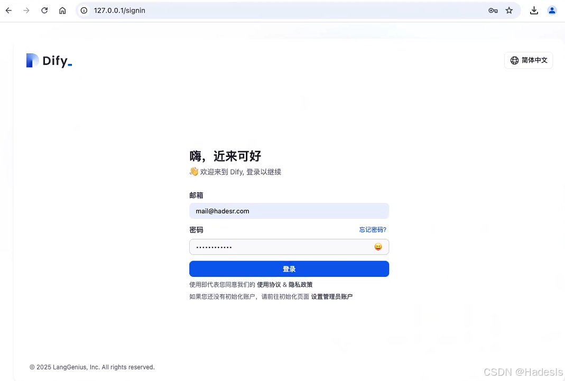
Task: Click the blue 登录 button
Action: point(289,268)
